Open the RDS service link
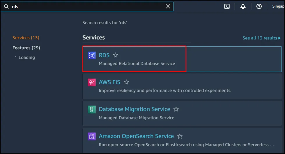The width and height of the screenshot is (285, 154). [x=104, y=55]
